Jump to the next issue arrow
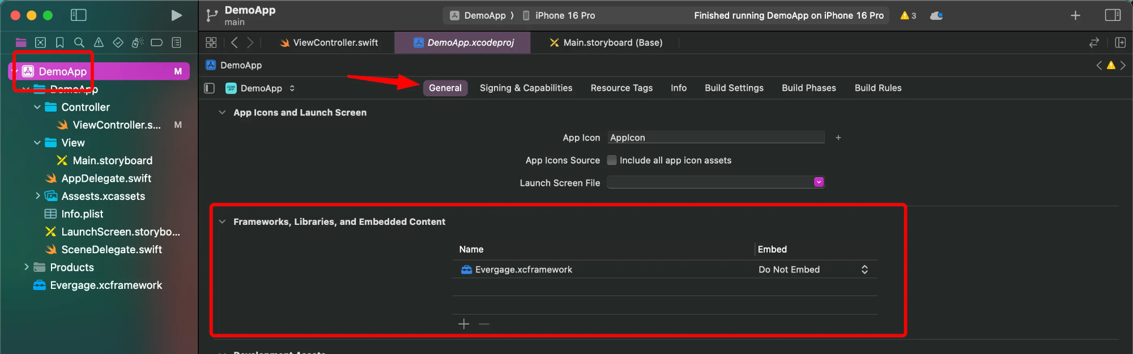This screenshot has height=354, width=1133. (1123, 65)
